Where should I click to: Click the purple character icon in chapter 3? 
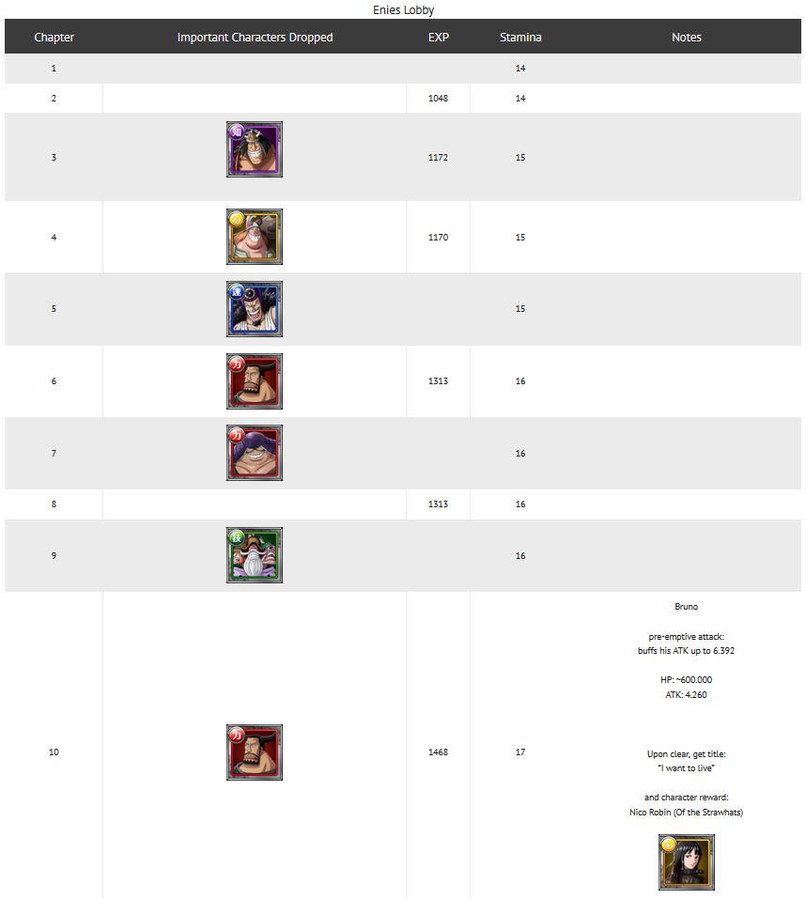coord(254,149)
